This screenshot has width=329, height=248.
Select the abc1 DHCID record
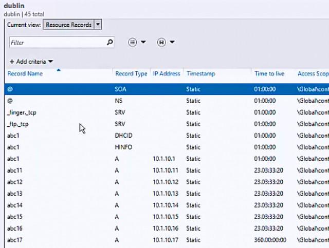pos(167,136)
